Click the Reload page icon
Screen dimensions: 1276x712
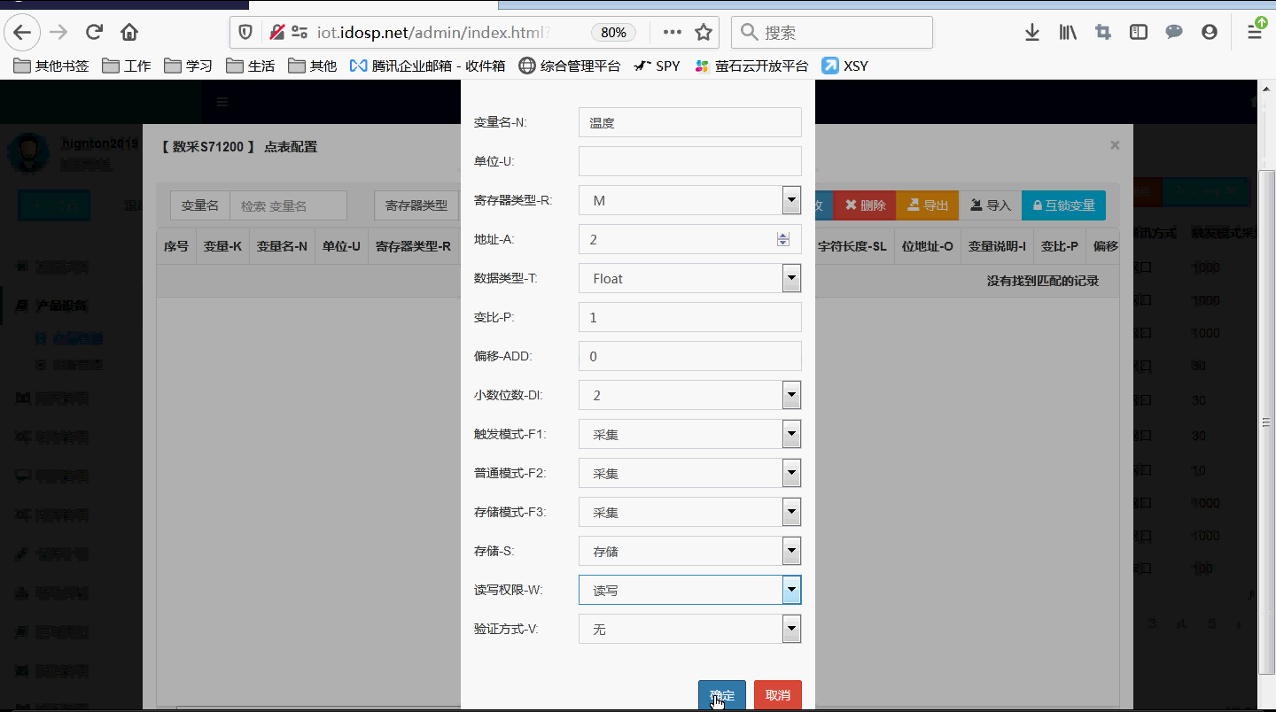point(94,31)
